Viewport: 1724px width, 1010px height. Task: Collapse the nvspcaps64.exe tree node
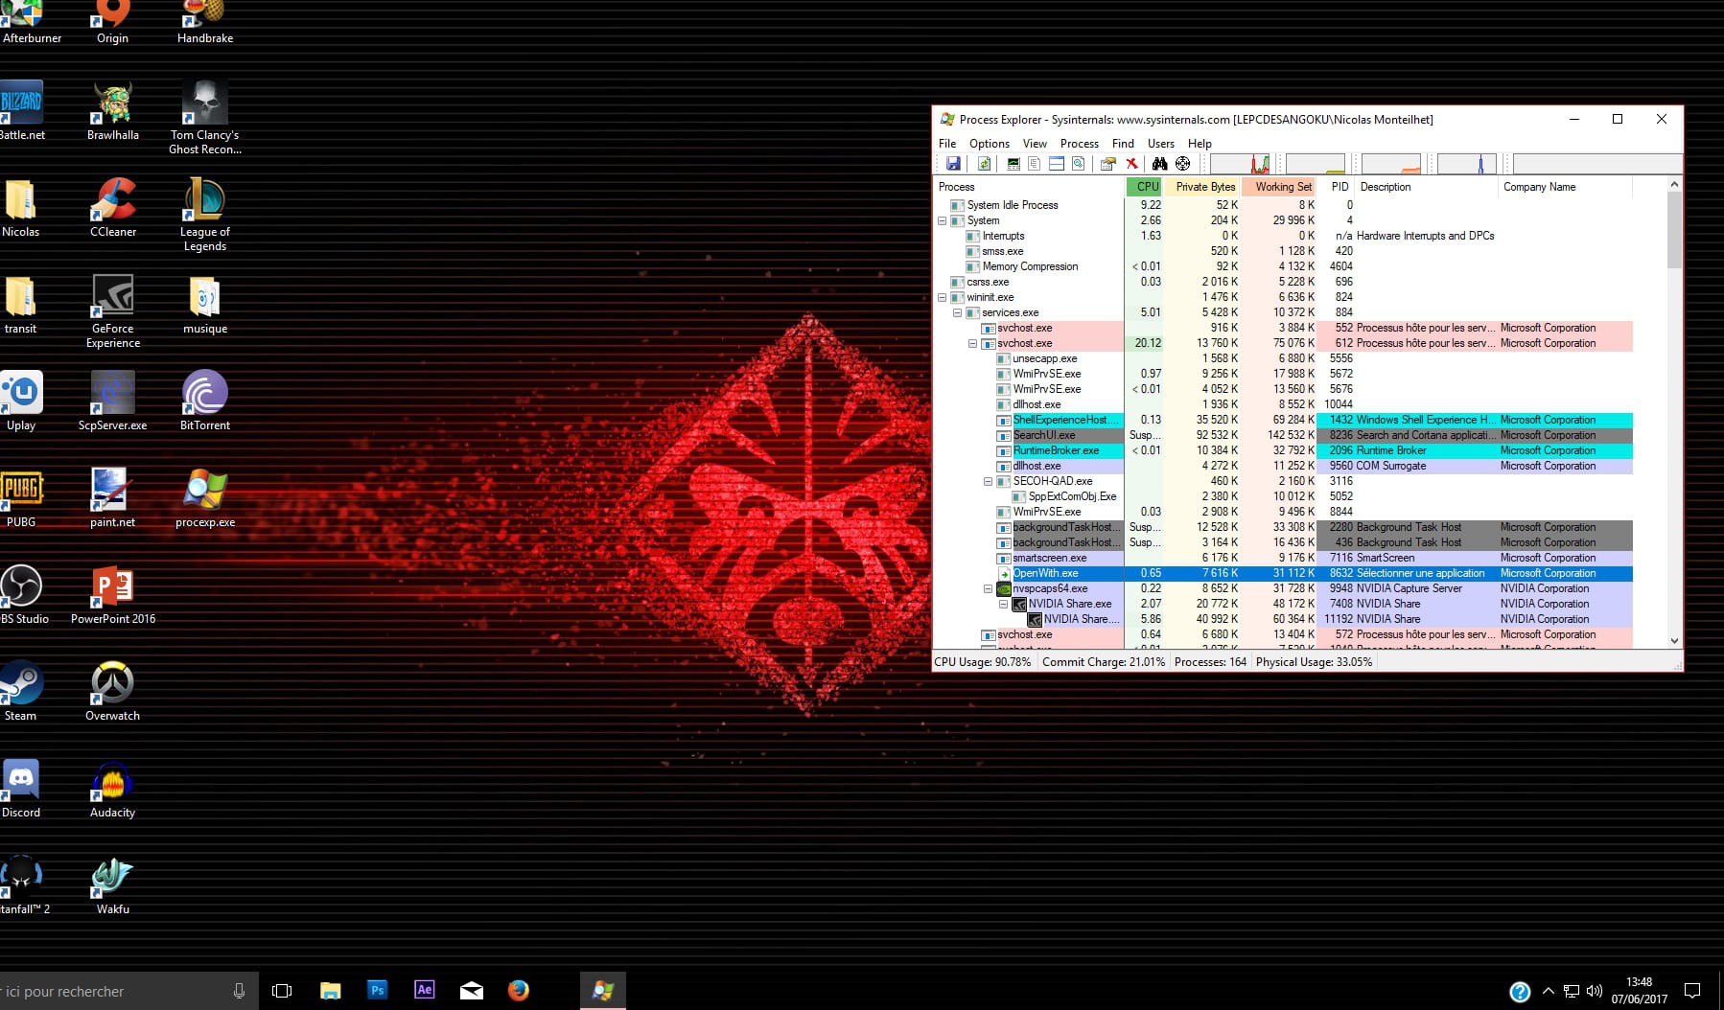click(988, 588)
